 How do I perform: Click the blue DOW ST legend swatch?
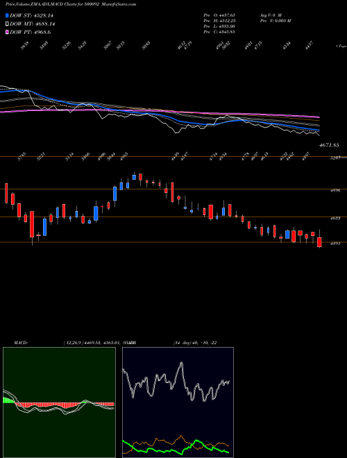pyautogui.click(x=8, y=15)
